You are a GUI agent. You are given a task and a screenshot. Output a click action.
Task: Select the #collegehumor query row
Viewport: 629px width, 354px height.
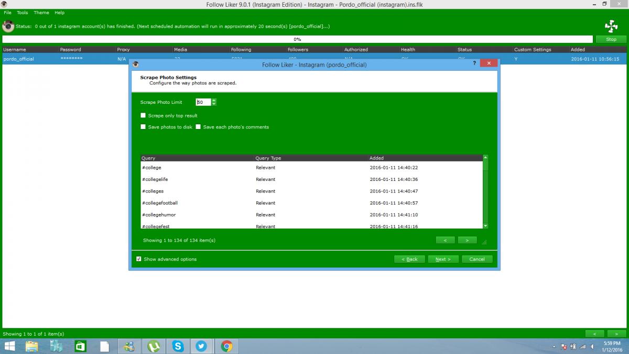311,215
